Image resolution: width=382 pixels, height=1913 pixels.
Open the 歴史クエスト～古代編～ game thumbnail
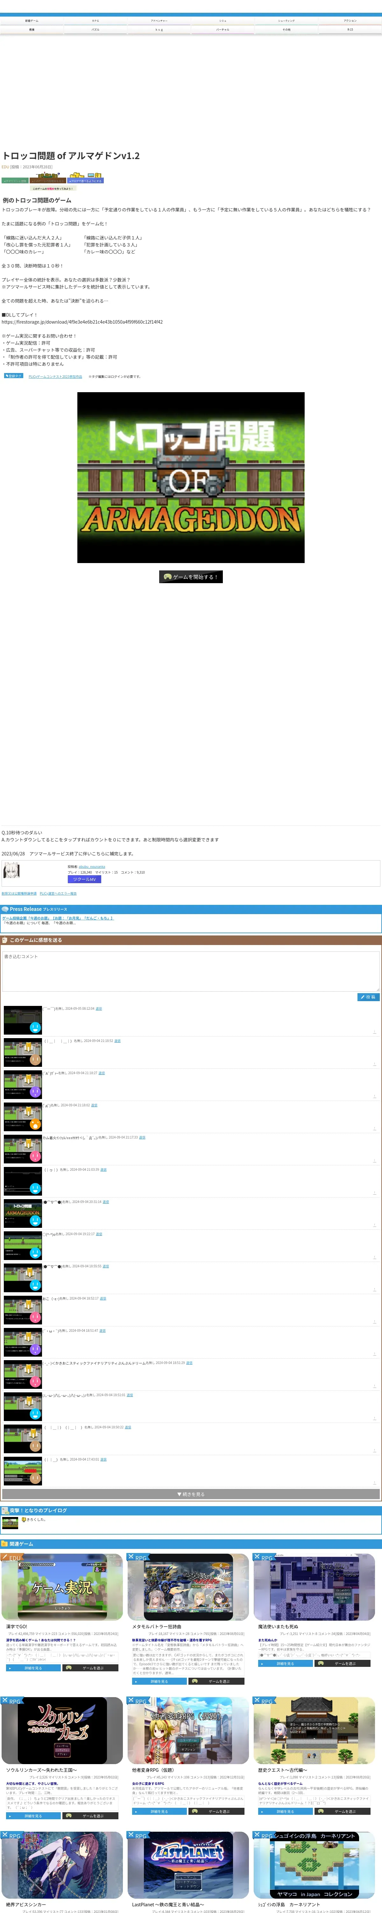click(x=315, y=1730)
